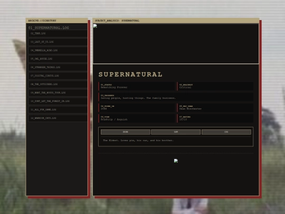Click the SUPERNATURAL heading

pyautogui.click(x=130, y=75)
